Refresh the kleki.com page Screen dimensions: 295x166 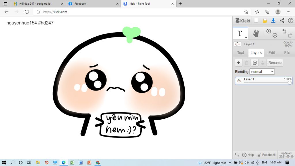pos(27,12)
